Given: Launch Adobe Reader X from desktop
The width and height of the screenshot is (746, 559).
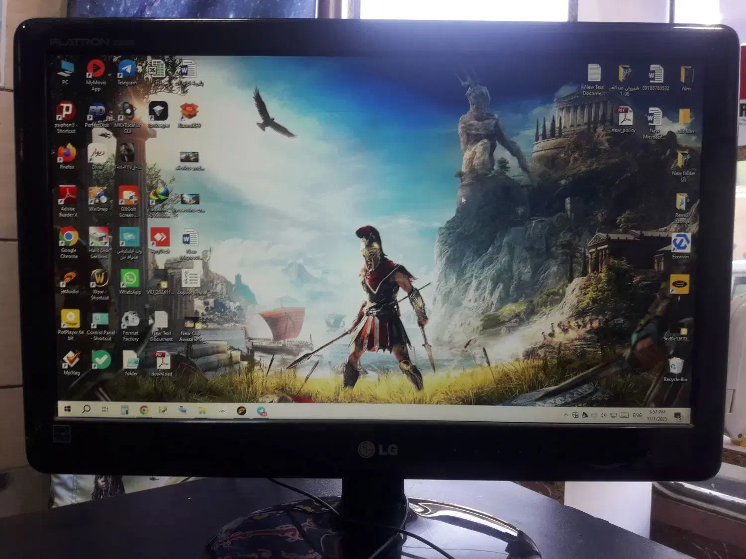Looking at the screenshot, I should pos(68,201).
